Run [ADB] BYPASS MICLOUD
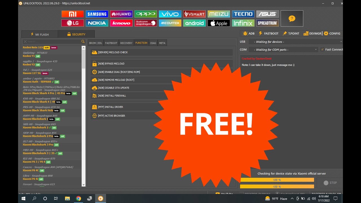This screenshot has width=361, height=203. pyautogui.click(x=162, y=63)
